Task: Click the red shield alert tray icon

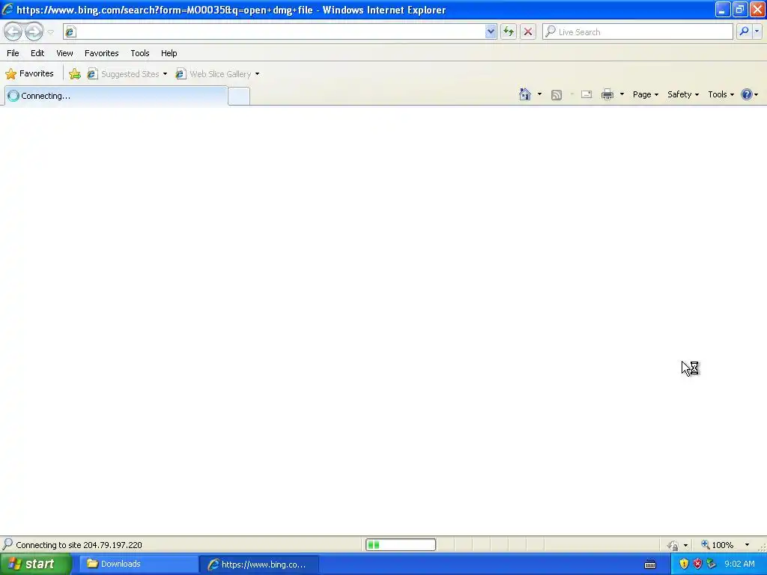Action: coord(697,565)
